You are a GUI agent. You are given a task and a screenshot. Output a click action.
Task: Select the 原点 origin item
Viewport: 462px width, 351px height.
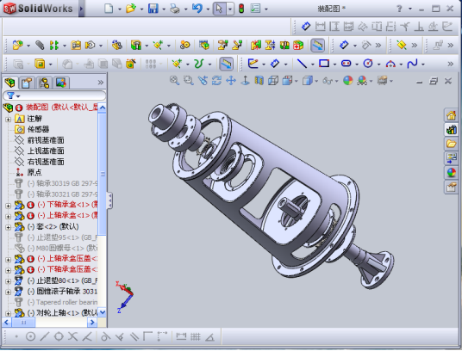pos(34,172)
